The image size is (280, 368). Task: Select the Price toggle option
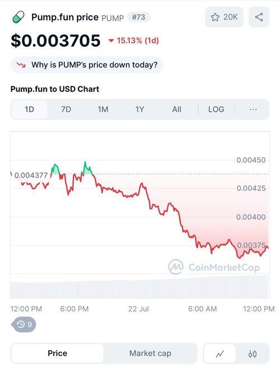click(58, 353)
